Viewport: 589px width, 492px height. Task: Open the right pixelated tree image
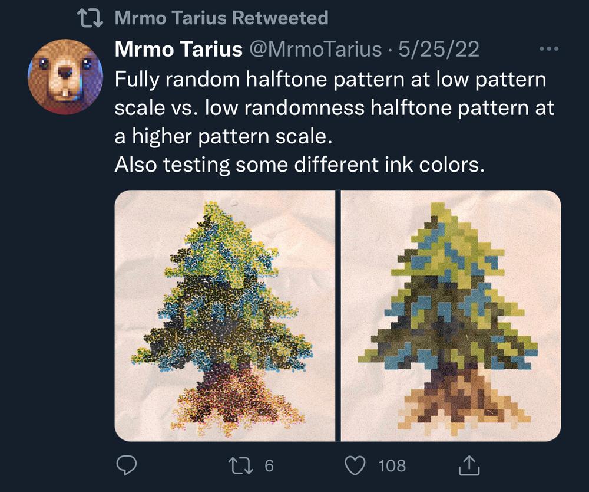tap(451, 316)
